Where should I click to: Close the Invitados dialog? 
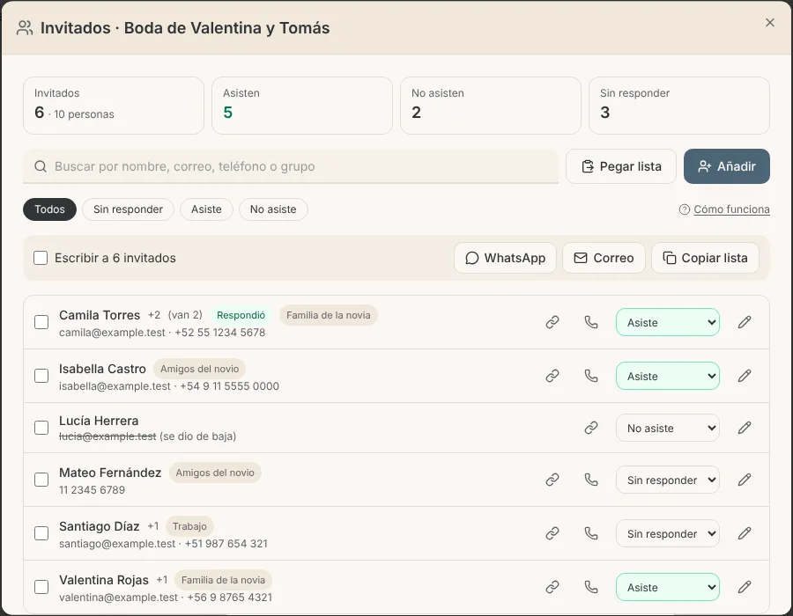(770, 23)
